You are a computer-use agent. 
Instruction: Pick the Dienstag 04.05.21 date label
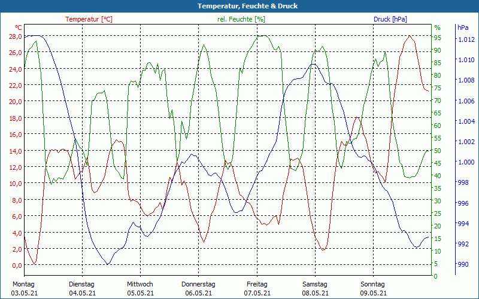[82, 288]
